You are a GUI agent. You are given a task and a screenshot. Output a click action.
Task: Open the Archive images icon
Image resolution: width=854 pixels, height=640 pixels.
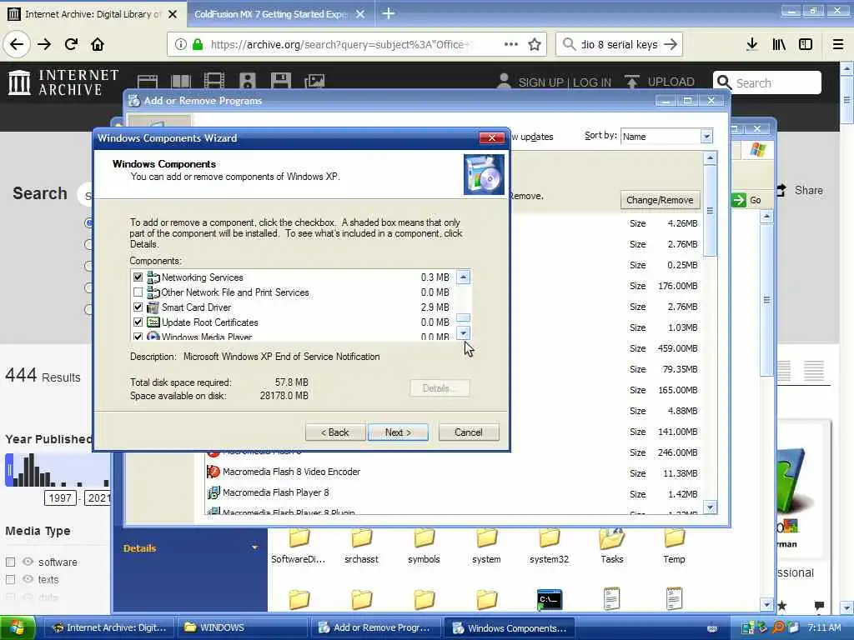pos(314,82)
